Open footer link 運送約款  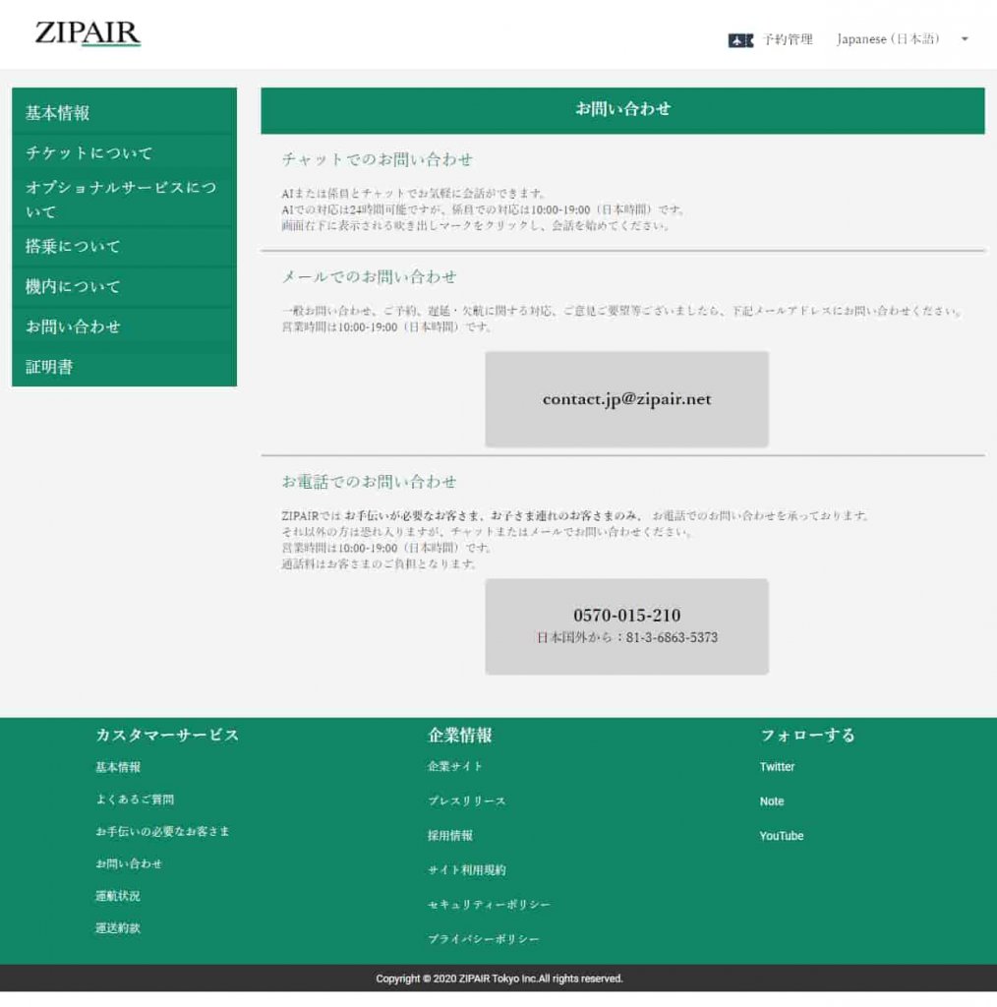pyautogui.click(x=118, y=928)
